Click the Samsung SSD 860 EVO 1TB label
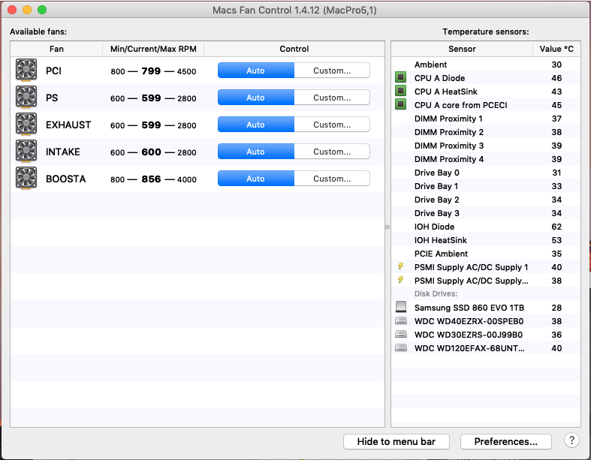Screen dimensions: 591x460 point(469,308)
